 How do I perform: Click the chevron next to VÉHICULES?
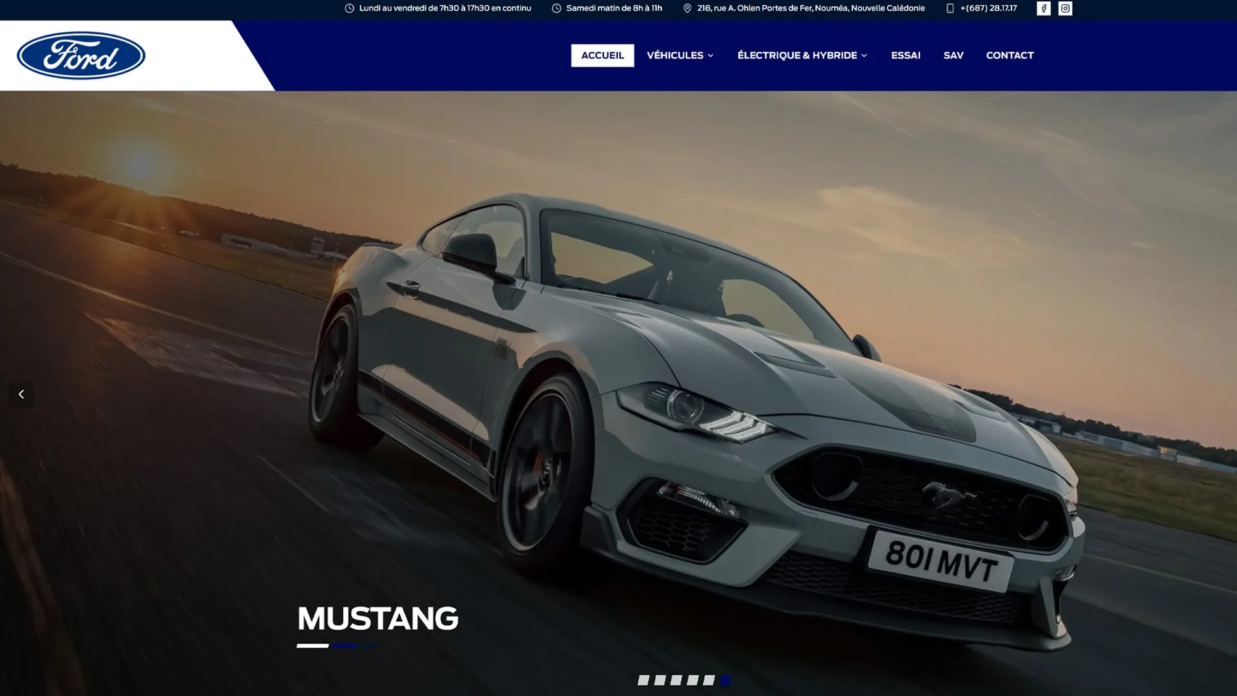coord(711,56)
